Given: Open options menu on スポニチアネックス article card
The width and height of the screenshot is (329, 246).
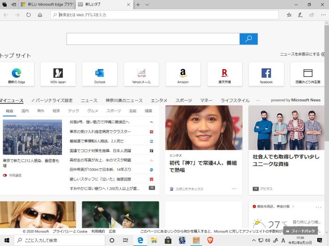Looking at the screenshot, I should click(234, 189).
